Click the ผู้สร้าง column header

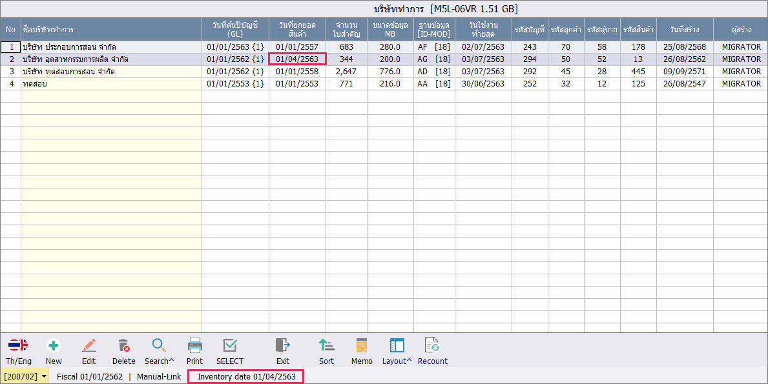740,30
